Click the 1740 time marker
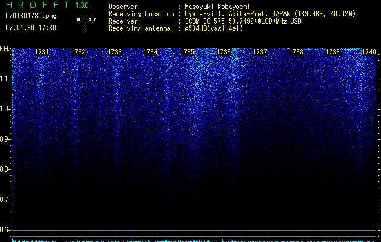The height and width of the screenshot is (242, 381). click(x=369, y=52)
